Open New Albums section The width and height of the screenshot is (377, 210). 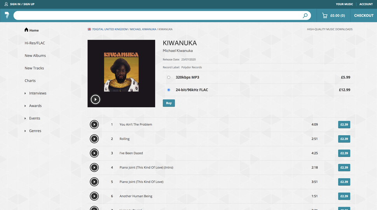35,56
